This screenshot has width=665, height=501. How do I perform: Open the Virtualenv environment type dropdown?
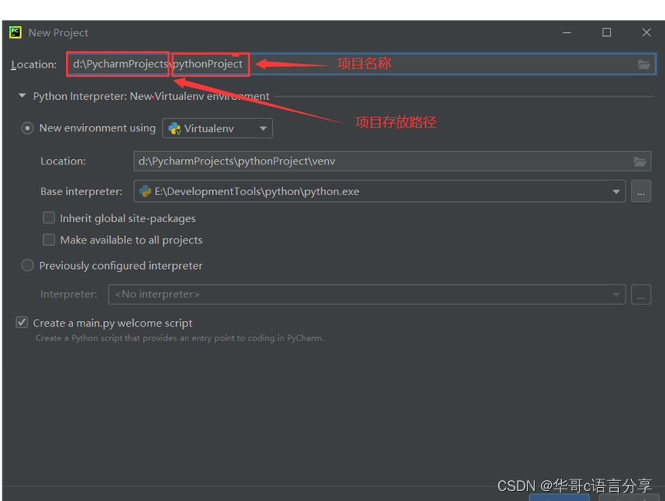click(x=217, y=128)
